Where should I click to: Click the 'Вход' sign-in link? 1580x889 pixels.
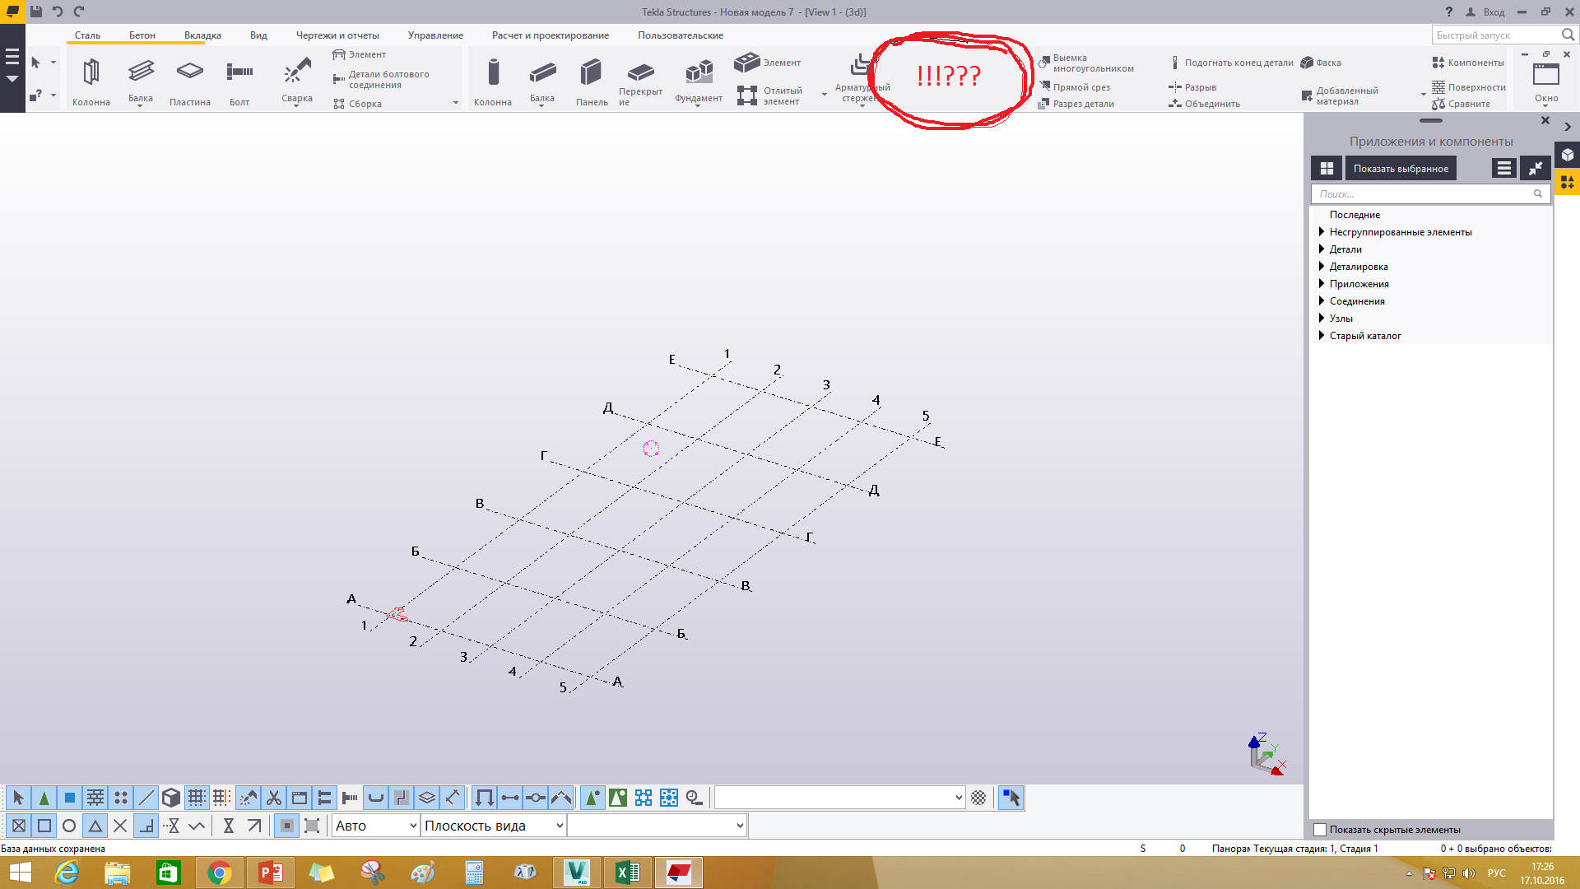[x=1494, y=12]
